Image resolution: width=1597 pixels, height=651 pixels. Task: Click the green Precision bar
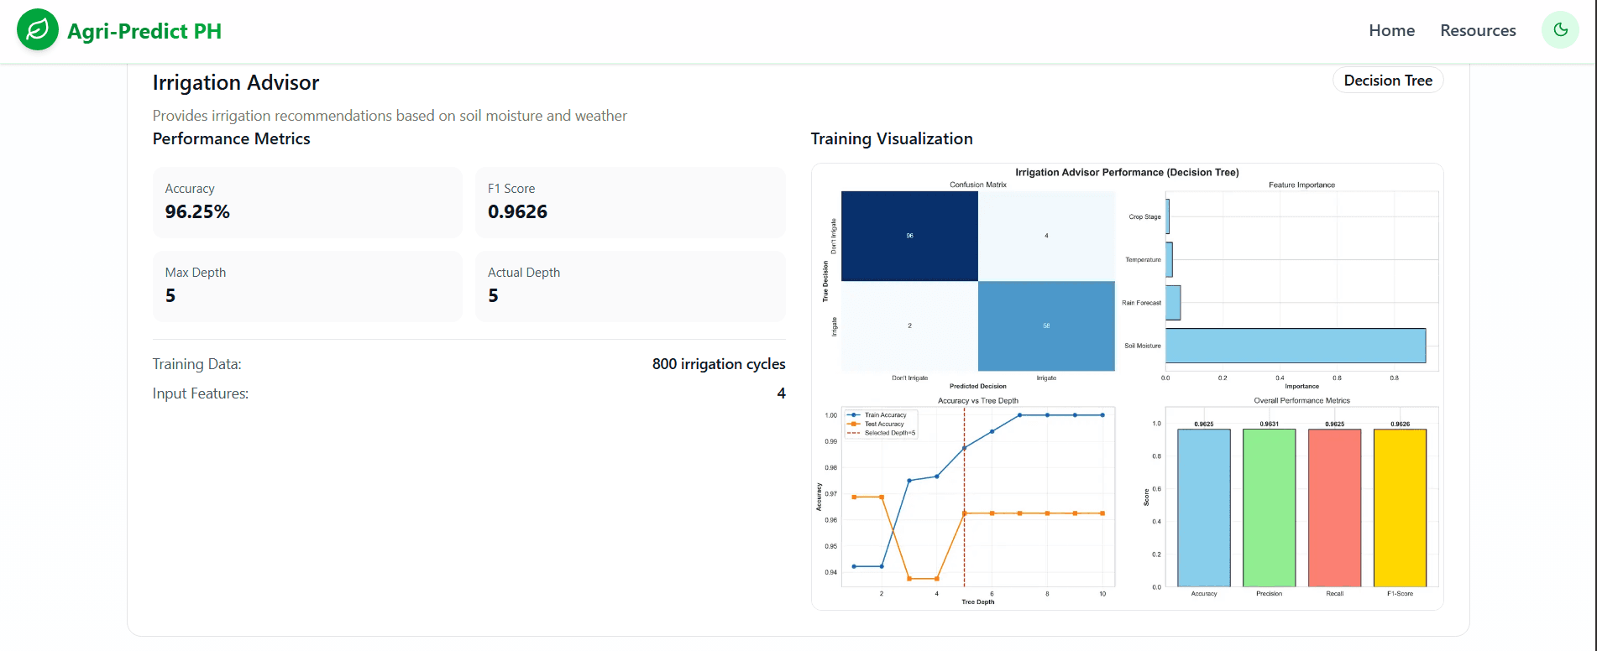(x=1269, y=508)
